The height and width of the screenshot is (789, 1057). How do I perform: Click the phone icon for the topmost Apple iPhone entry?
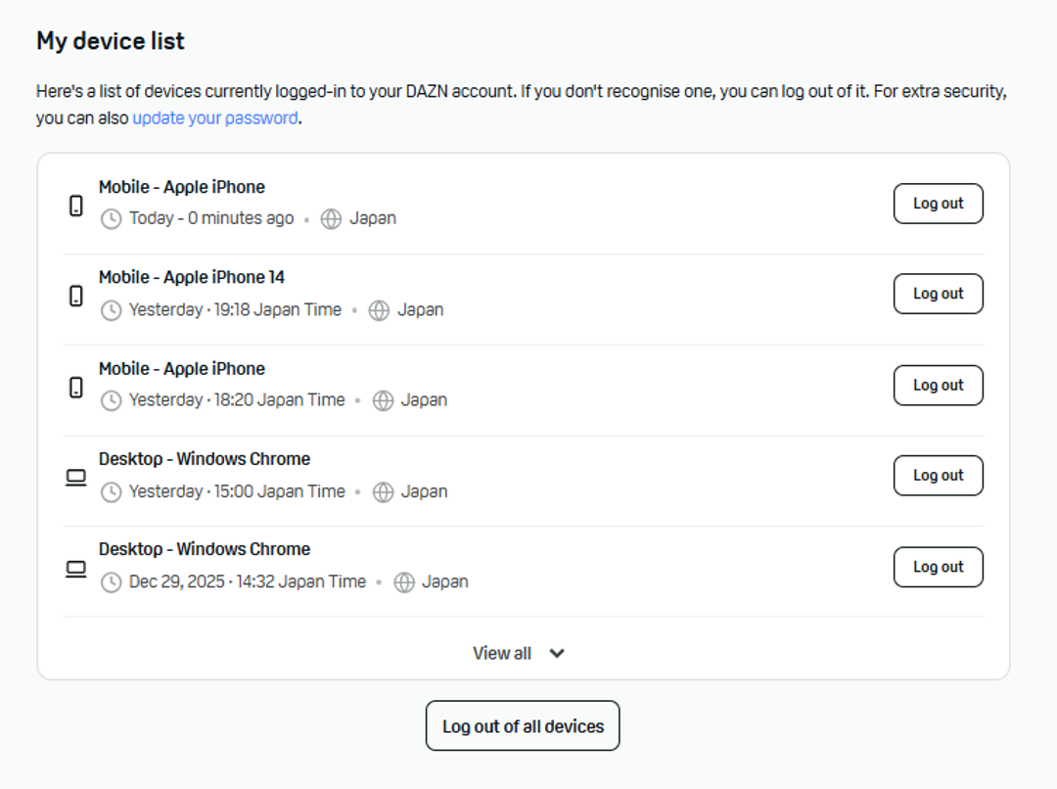(76, 205)
